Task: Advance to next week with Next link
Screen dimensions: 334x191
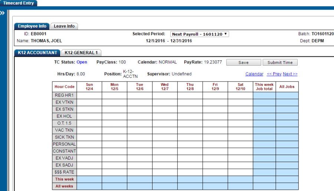Action: click(x=290, y=74)
